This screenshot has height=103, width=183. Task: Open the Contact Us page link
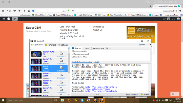tap(98, 27)
